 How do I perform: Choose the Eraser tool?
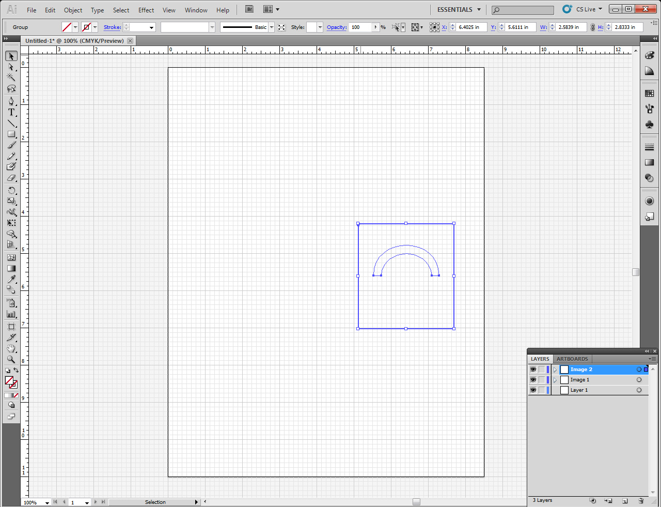point(11,177)
